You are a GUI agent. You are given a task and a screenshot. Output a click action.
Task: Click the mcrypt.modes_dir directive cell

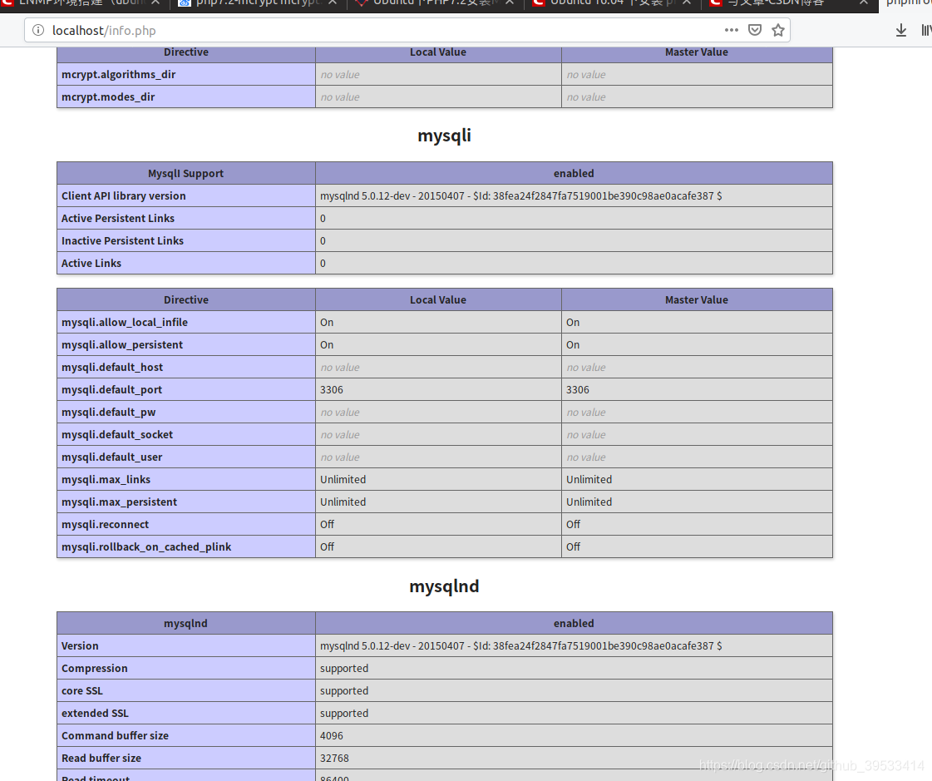(186, 97)
